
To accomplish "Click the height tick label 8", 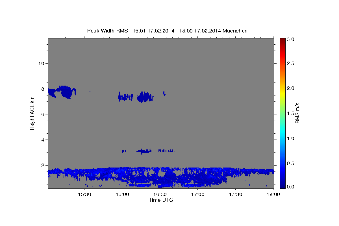I will pos(43,89).
